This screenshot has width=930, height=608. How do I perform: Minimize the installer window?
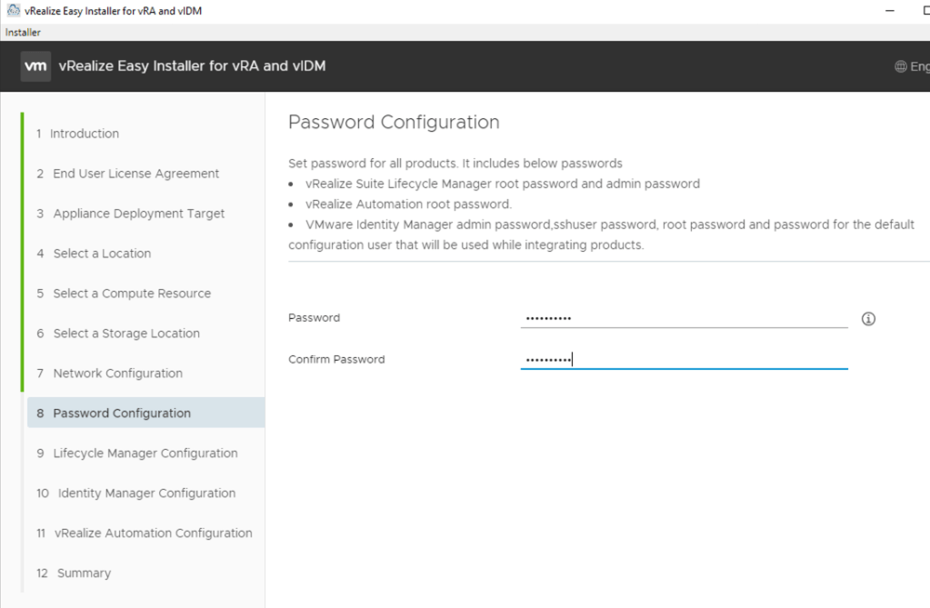click(x=887, y=10)
